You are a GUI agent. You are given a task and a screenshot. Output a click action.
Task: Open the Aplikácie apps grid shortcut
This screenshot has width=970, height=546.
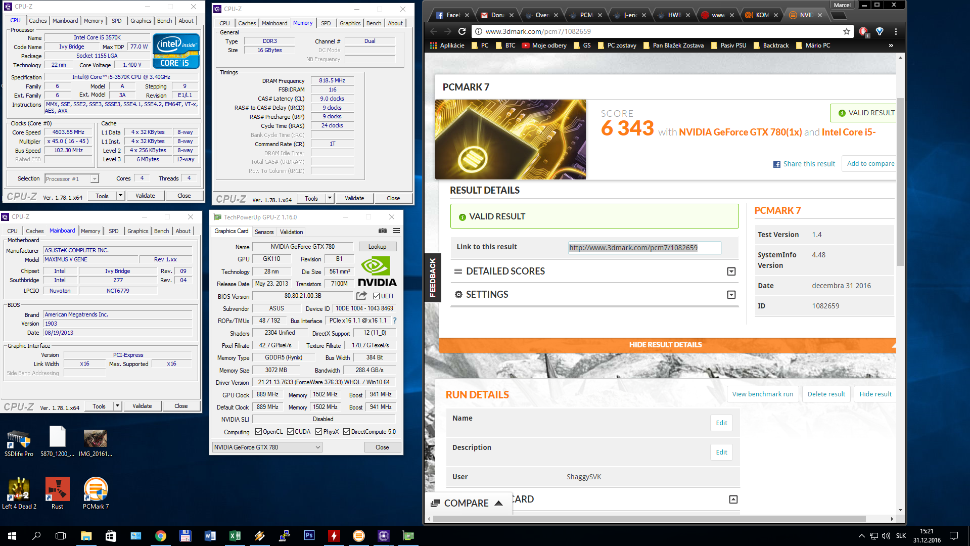(x=447, y=45)
